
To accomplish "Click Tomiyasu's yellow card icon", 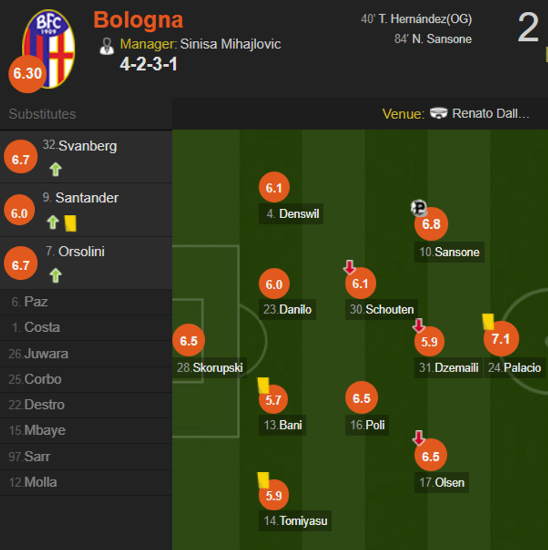I will (x=263, y=480).
